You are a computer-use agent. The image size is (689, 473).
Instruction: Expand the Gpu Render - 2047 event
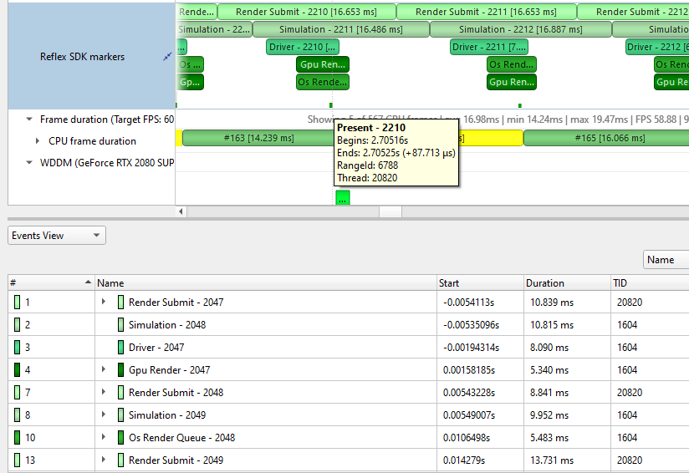coord(104,370)
